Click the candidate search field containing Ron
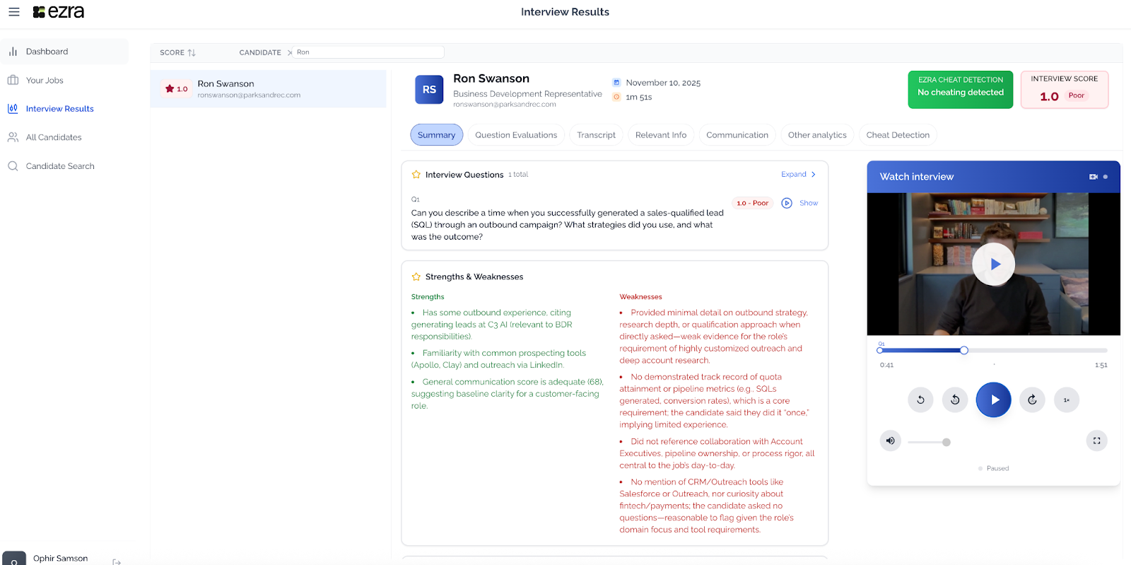 coord(368,52)
